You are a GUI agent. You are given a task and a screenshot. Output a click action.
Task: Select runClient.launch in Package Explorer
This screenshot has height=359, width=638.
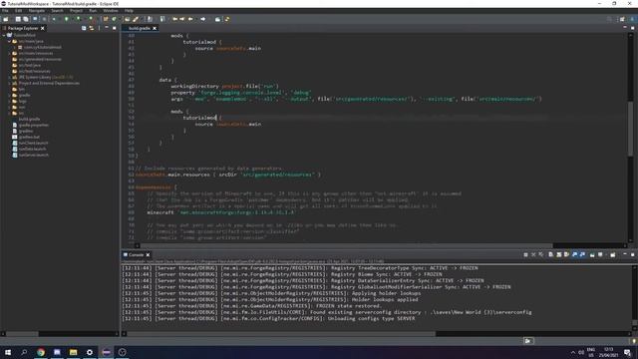[x=33, y=143]
